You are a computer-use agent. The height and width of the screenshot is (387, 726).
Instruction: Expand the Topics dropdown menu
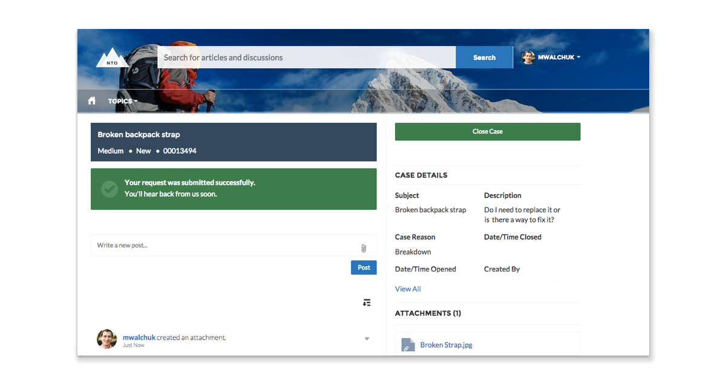tap(123, 101)
